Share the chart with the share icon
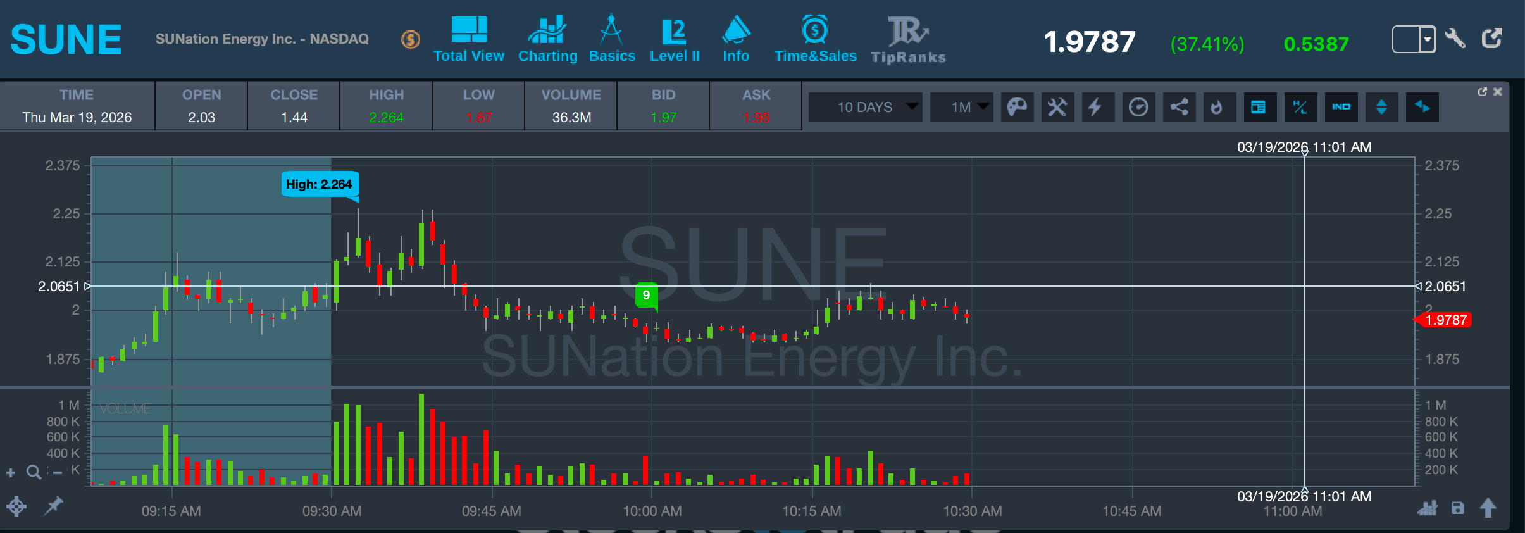Screen dimensions: 1525x533 [1179, 107]
